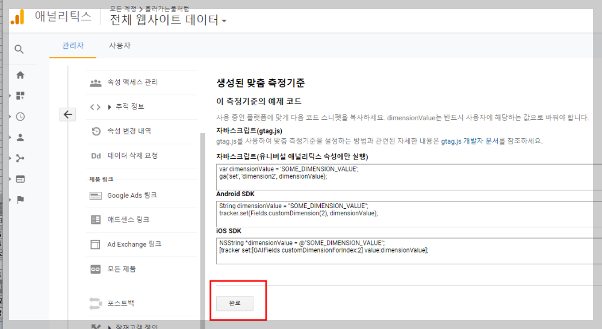Click the 애드센스 링크 icon
Screen dimensions: 602x329
click(96, 220)
